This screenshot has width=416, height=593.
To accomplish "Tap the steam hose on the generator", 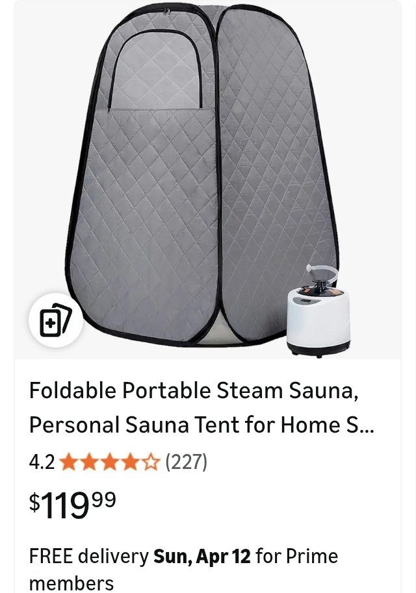I will pyautogui.click(x=322, y=273).
